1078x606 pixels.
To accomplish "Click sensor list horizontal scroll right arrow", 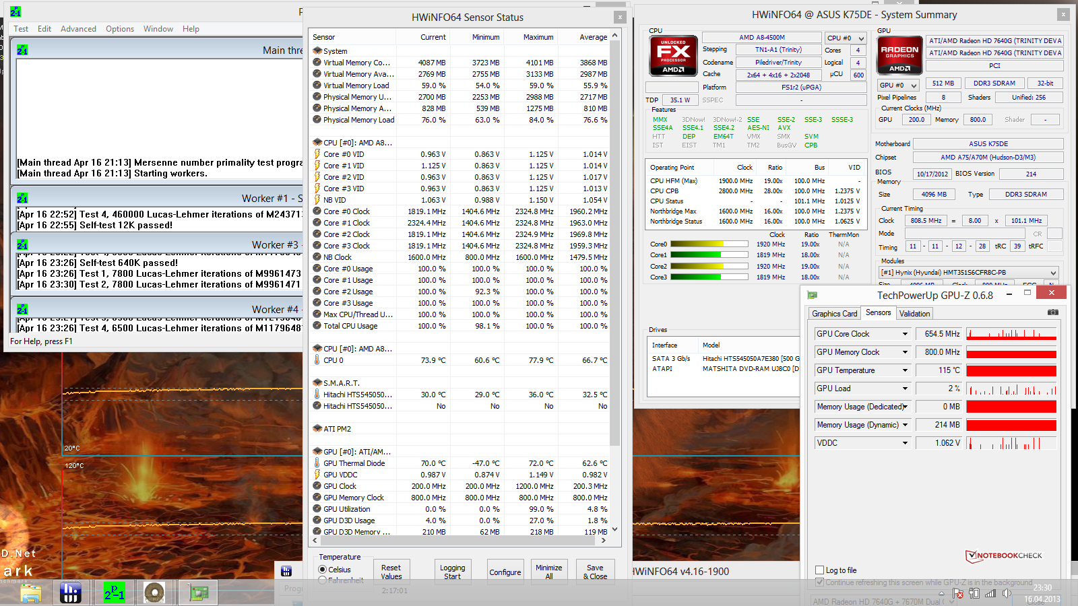I will 604,540.
